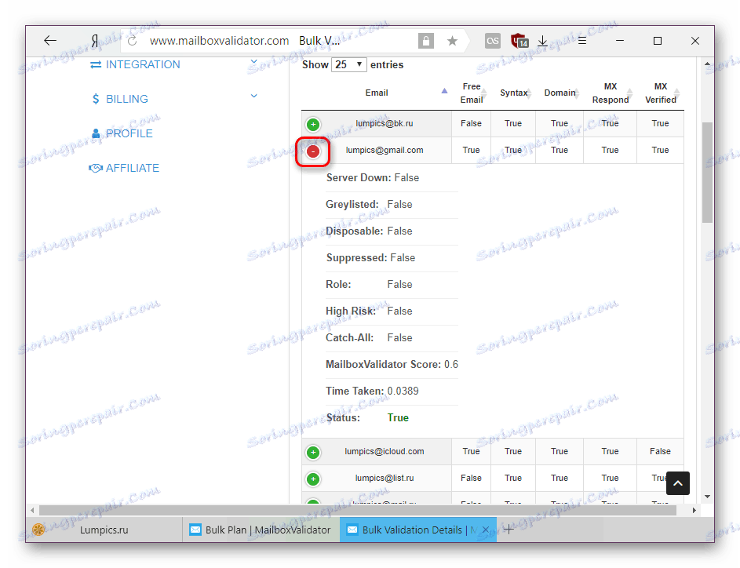Click the Lumpics.ru tab favicon

click(x=38, y=530)
